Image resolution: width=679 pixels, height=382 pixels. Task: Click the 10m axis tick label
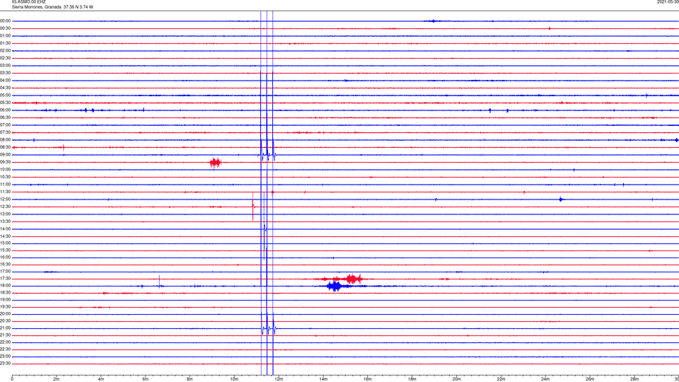234,379
